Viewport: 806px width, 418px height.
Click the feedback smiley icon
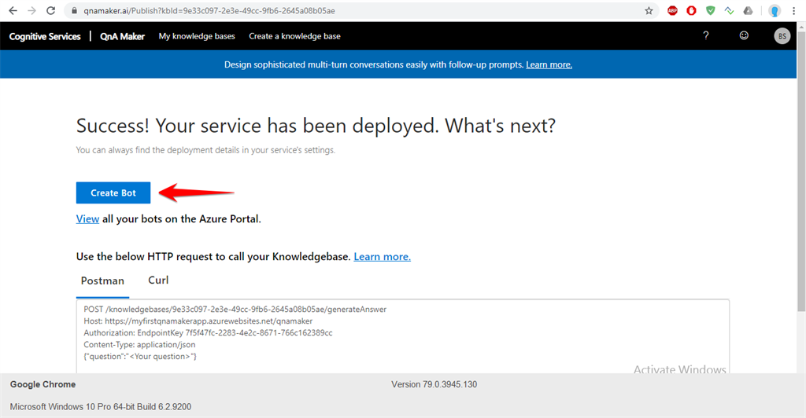(744, 35)
